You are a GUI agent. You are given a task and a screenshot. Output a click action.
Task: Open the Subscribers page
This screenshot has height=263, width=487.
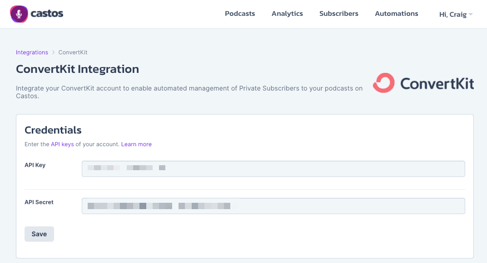[x=339, y=14]
